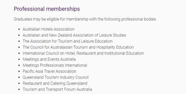This screenshot has height=94, width=186.
Task: Click Australian and New Zealand Association of Leisure Studies
Action: (74, 35)
